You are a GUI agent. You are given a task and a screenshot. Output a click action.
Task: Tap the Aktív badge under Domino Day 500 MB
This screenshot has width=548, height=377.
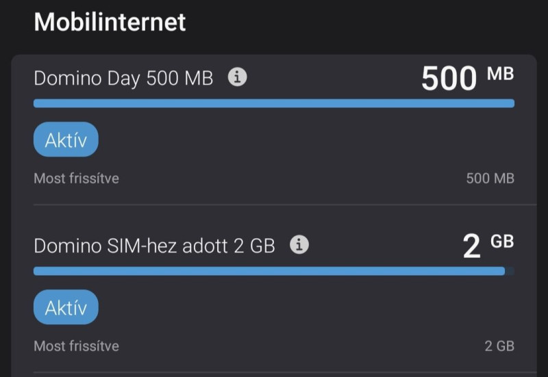[x=66, y=140]
